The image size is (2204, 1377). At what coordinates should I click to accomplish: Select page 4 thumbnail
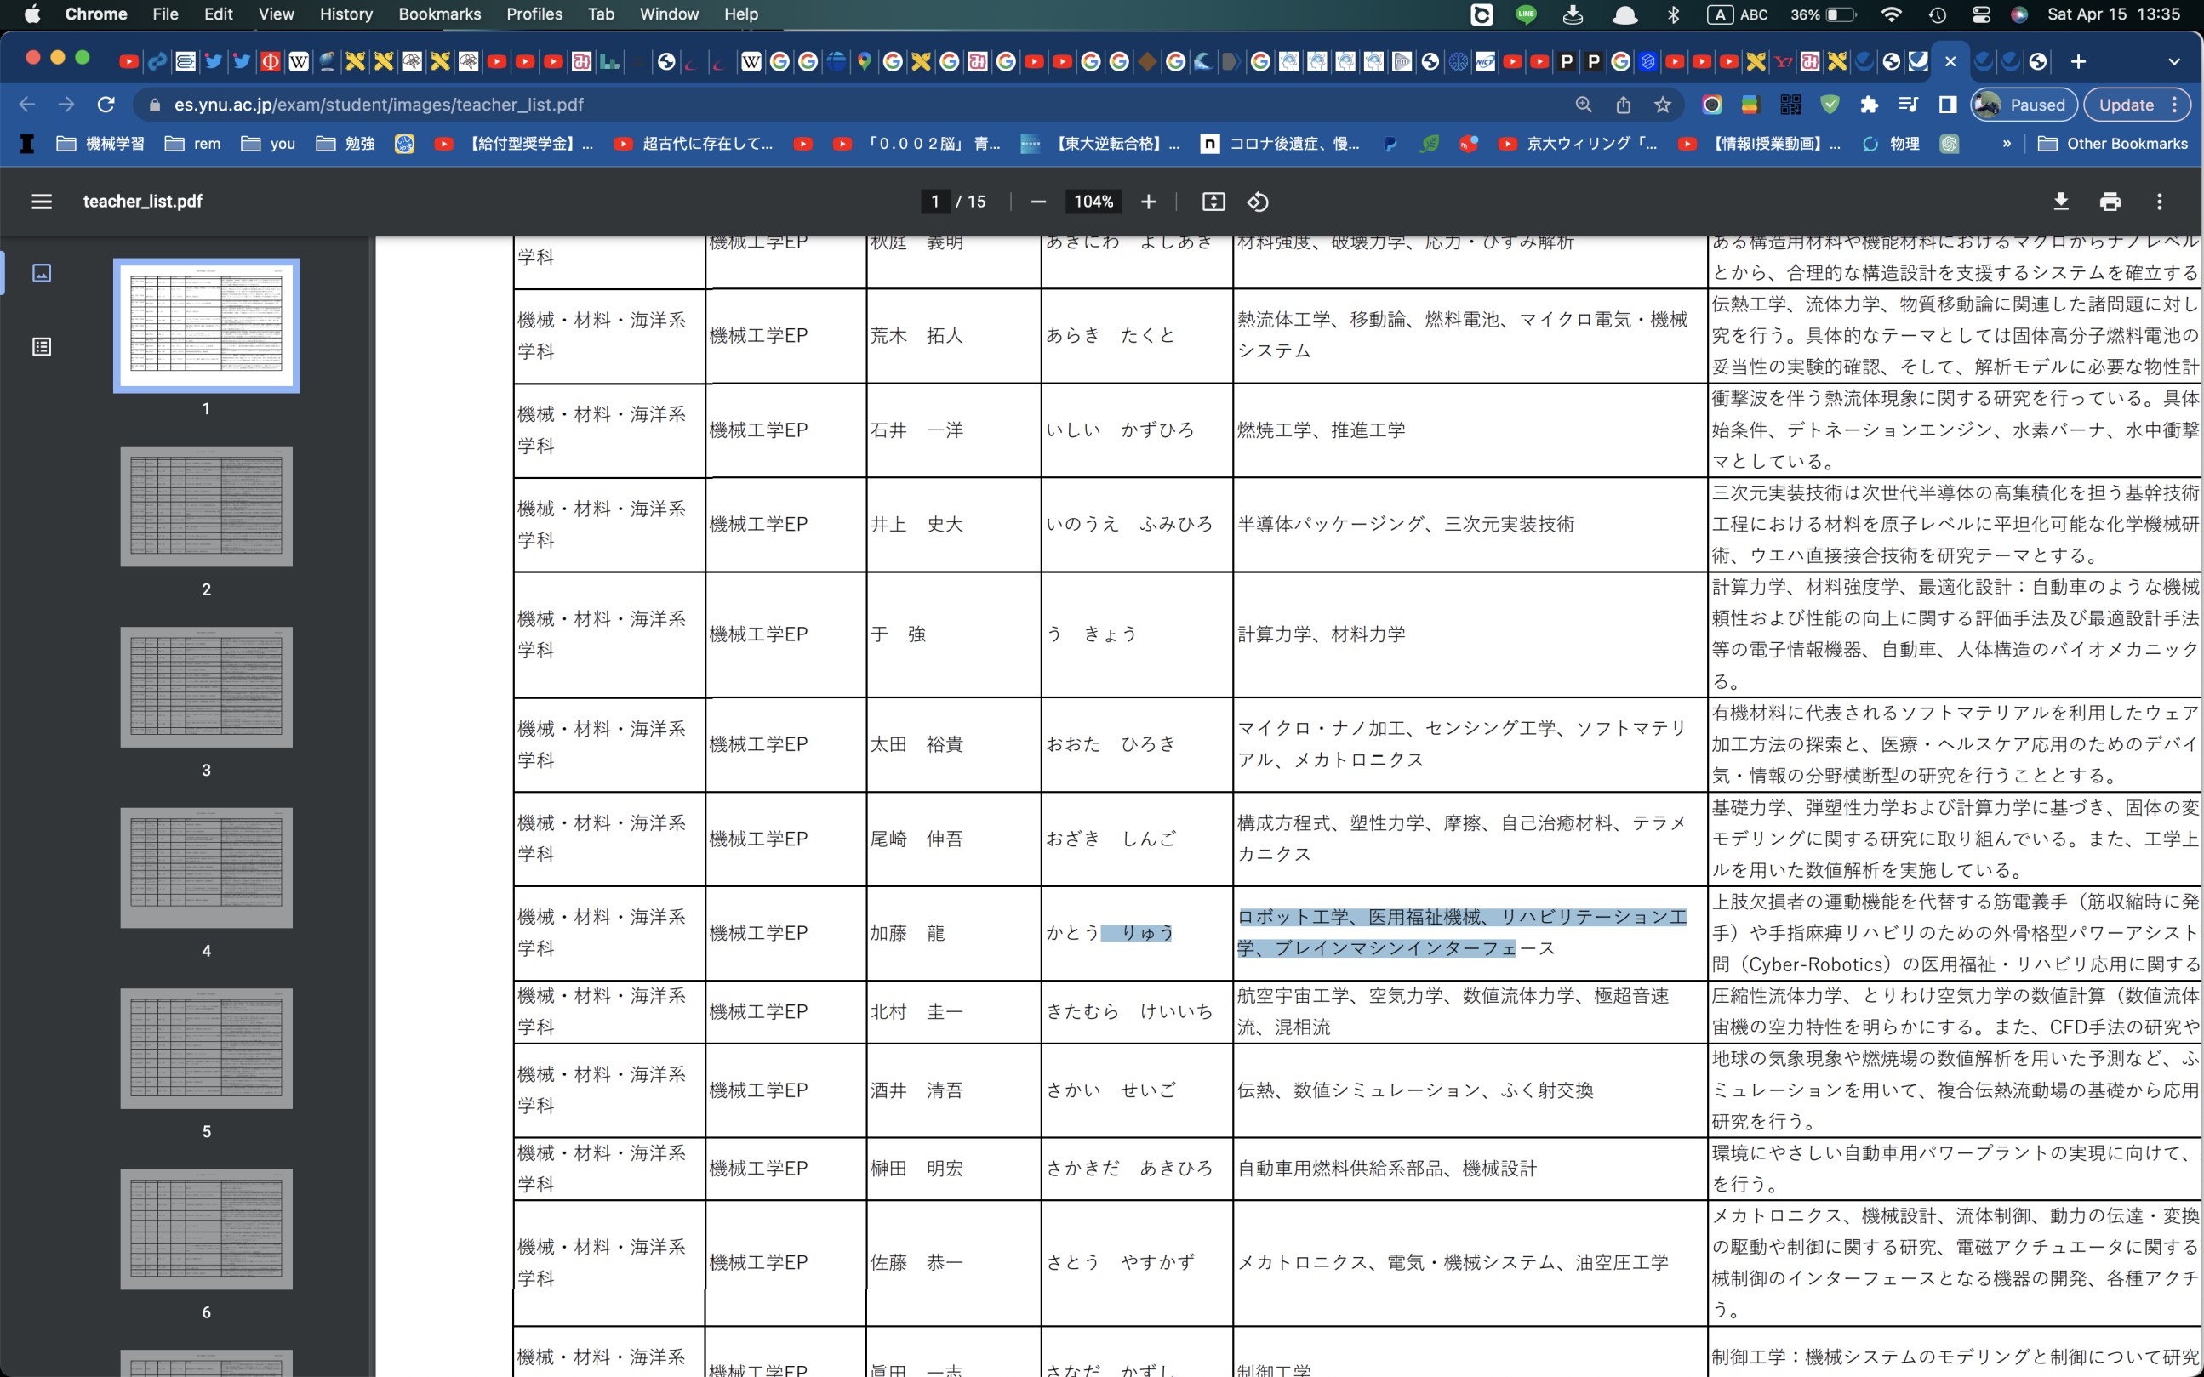click(206, 868)
